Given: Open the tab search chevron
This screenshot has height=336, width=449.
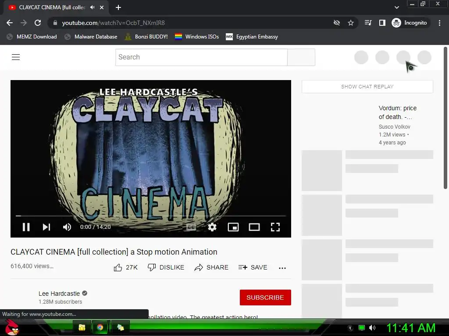Looking at the screenshot, I should 396,7.
